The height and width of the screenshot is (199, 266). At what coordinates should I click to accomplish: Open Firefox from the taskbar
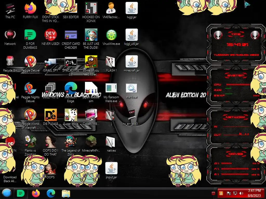click(x=36, y=193)
